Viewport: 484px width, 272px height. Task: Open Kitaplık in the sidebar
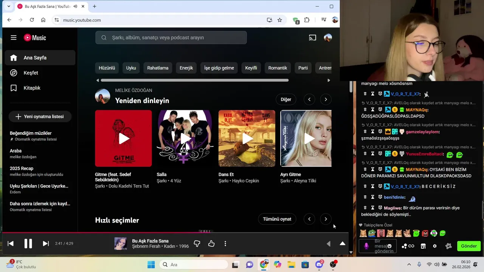(x=40, y=88)
